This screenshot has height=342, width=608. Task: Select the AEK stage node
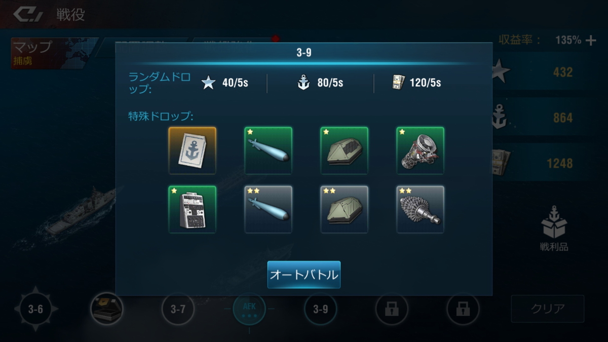[x=249, y=309]
